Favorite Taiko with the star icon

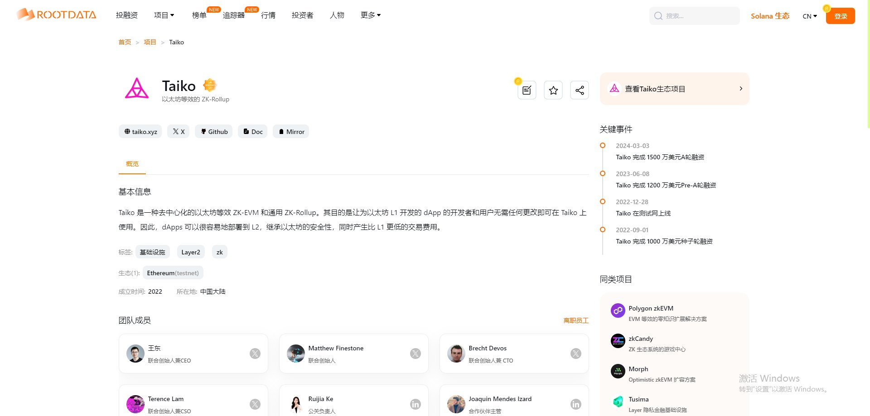(x=553, y=90)
